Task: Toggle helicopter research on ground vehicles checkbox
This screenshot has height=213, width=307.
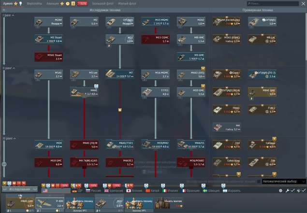Action: (259, 182)
